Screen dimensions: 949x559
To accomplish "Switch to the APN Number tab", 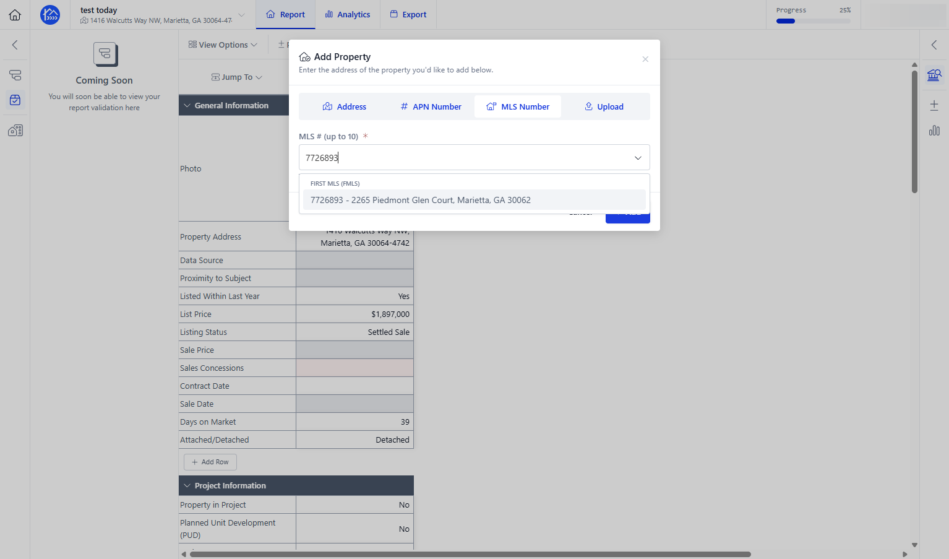I will click(x=431, y=106).
